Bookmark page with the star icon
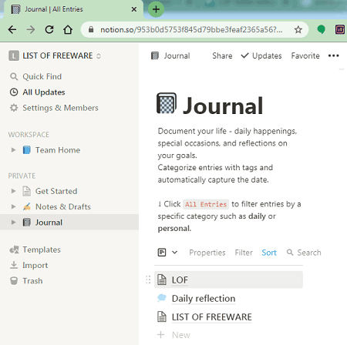 pyautogui.click(x=298, y=30)
